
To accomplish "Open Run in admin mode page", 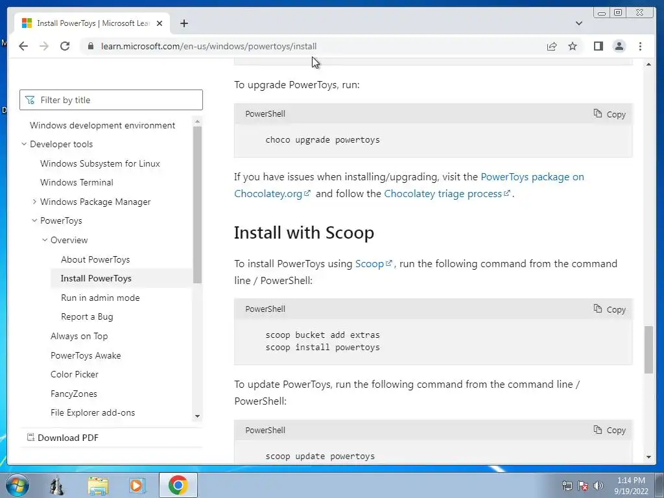I will coord(101,298).
